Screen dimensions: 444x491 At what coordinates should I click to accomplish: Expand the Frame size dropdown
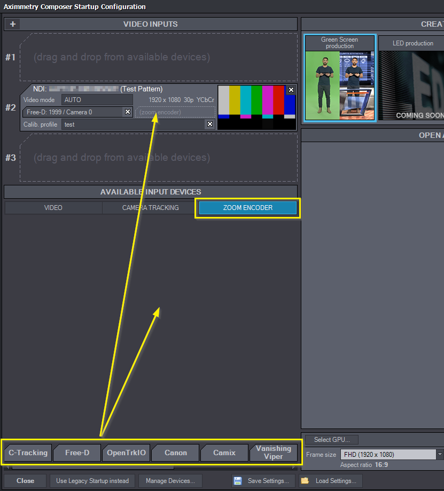point(440,455)
